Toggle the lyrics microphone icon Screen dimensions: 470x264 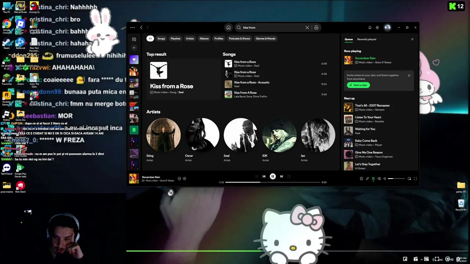(367, 179)
